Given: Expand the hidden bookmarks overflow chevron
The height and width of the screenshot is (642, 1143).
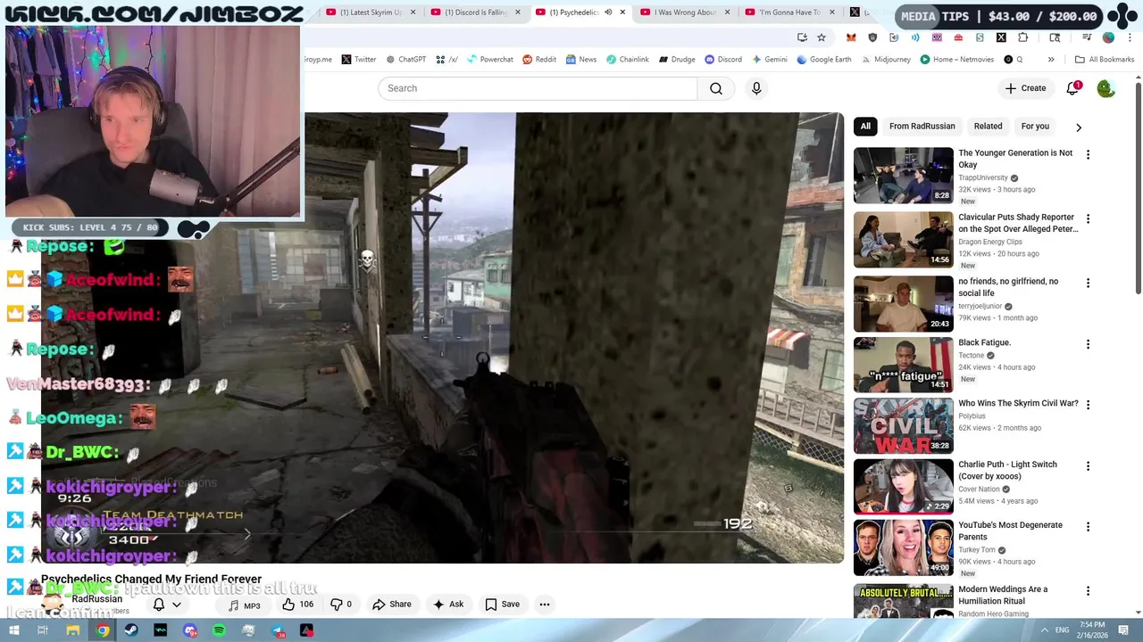Looking at the screenshot, I should [1051, 60].
